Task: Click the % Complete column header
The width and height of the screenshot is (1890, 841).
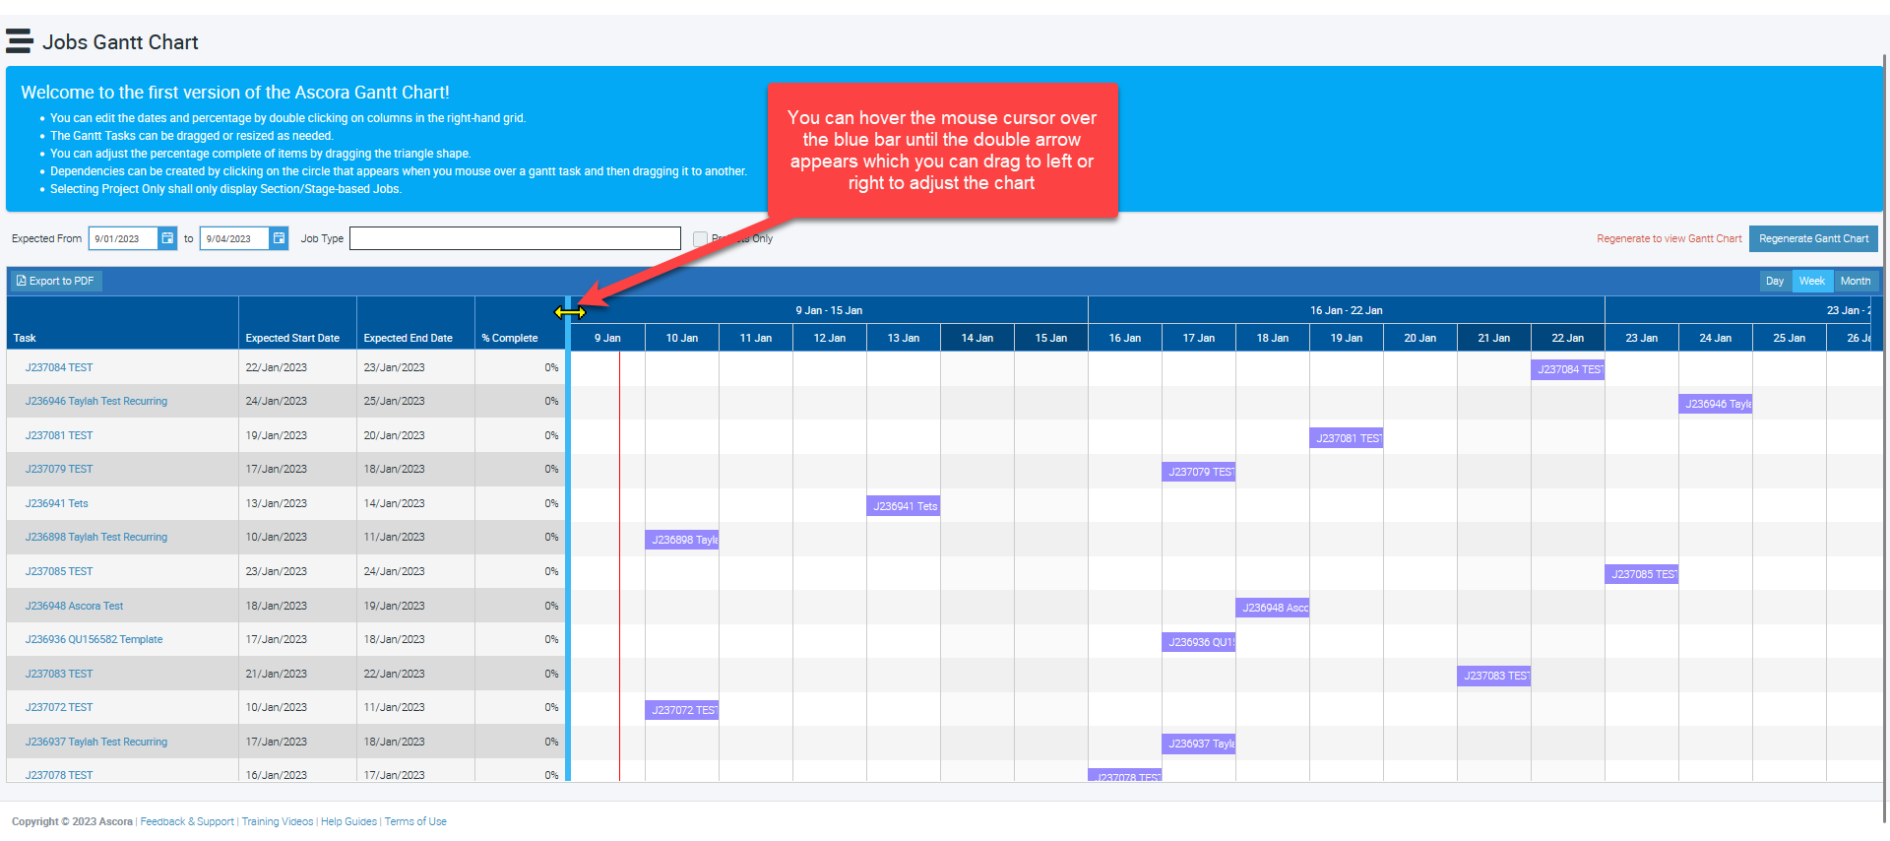Action: pyautogui.click(x=510, y=338)
